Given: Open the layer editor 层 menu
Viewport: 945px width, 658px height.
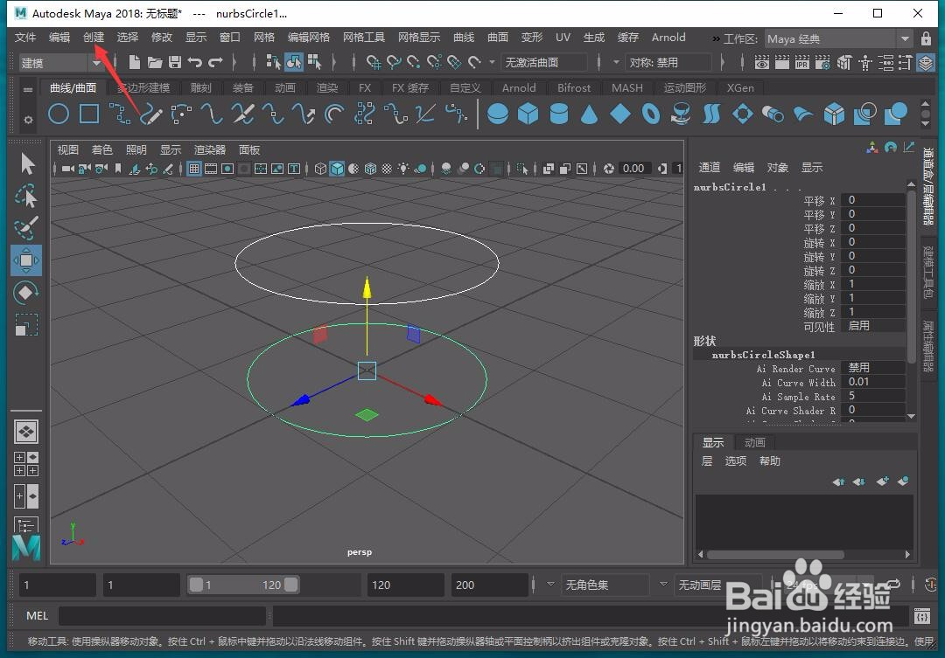Looking at the screenshot, I should [707, 461].
